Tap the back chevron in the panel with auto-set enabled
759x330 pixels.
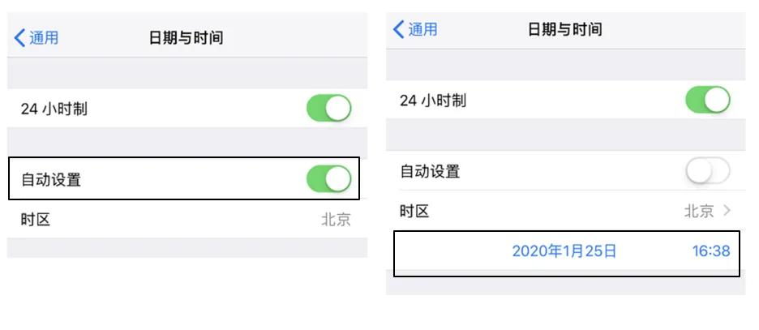pos(20,37)
